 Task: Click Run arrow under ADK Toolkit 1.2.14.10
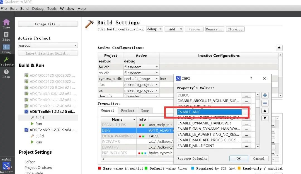click(x=32, y=124)
